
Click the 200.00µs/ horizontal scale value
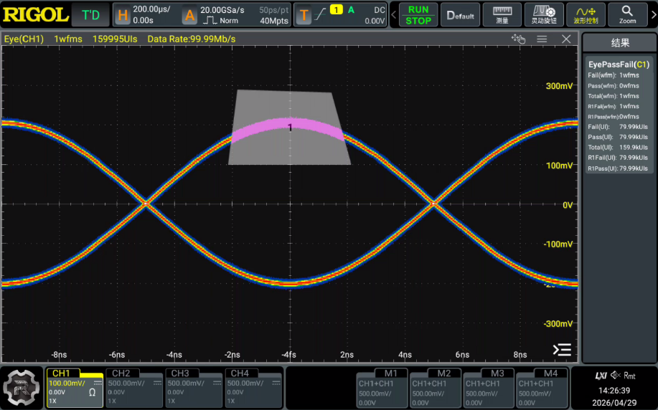tap(151, 9)
